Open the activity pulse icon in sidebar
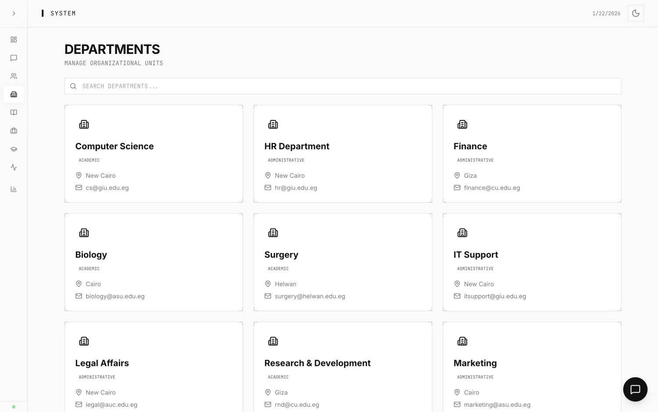The image size is (658, 412). (x=14, y=167)
